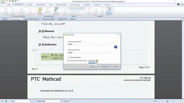Viewport: 184px width, 103px height.
Task: Redo the last undone action
Action: [19, 1]
